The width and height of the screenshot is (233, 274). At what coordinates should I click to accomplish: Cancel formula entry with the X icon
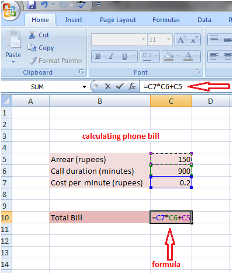[107, 86]
